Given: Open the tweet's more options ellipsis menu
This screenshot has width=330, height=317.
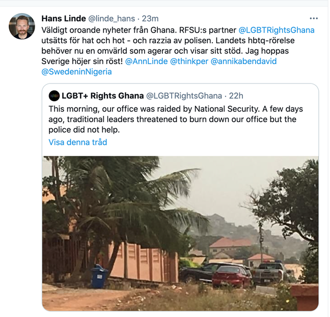Looking at the screenshot, I should pyautogui.click(x=314, y=18).
